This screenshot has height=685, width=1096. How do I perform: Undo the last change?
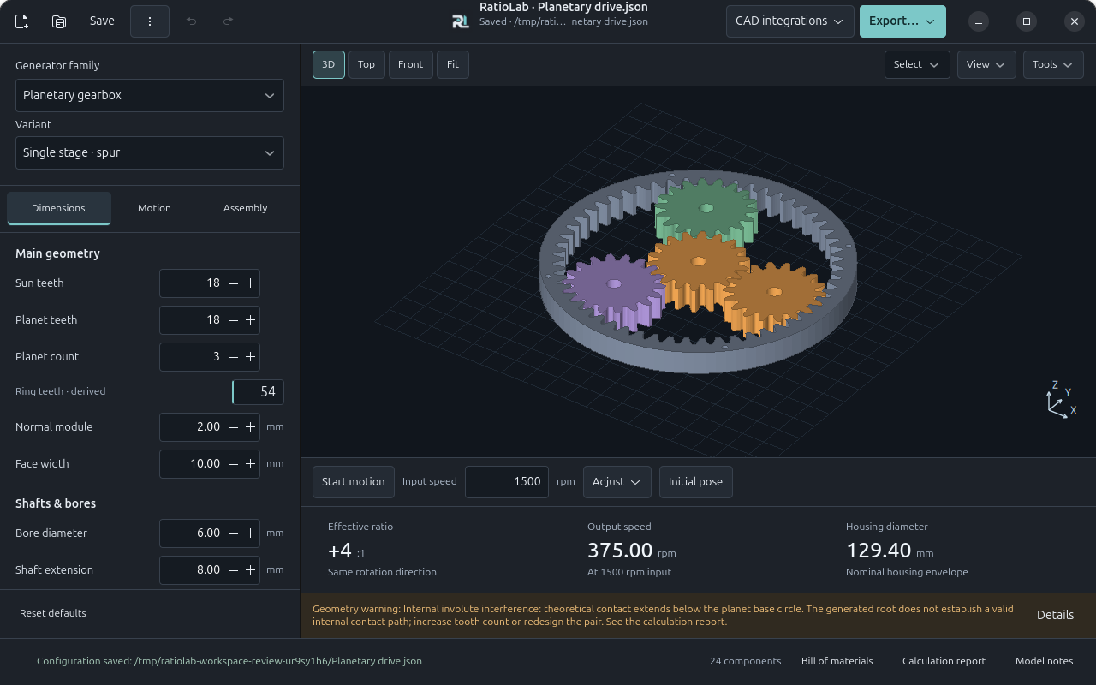(191, 21)
